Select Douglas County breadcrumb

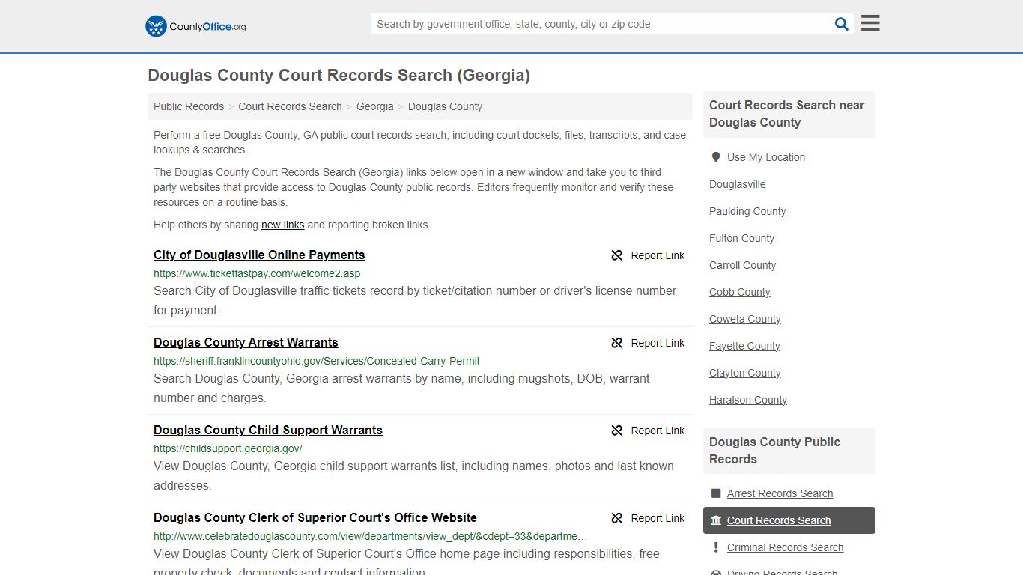click(445, 106)
